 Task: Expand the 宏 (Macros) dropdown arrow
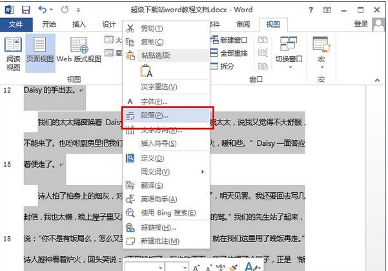click(x=322, y=67)
